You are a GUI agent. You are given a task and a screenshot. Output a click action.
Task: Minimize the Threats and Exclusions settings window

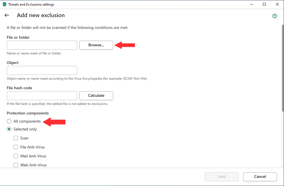[x=252, y=4]
